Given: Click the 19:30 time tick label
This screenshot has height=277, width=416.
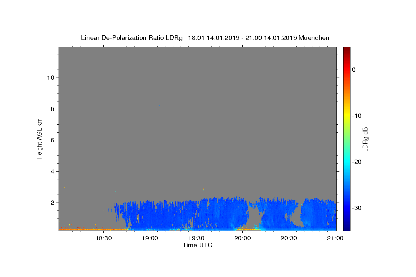Looking at the screenshot, I should (196, 239).
